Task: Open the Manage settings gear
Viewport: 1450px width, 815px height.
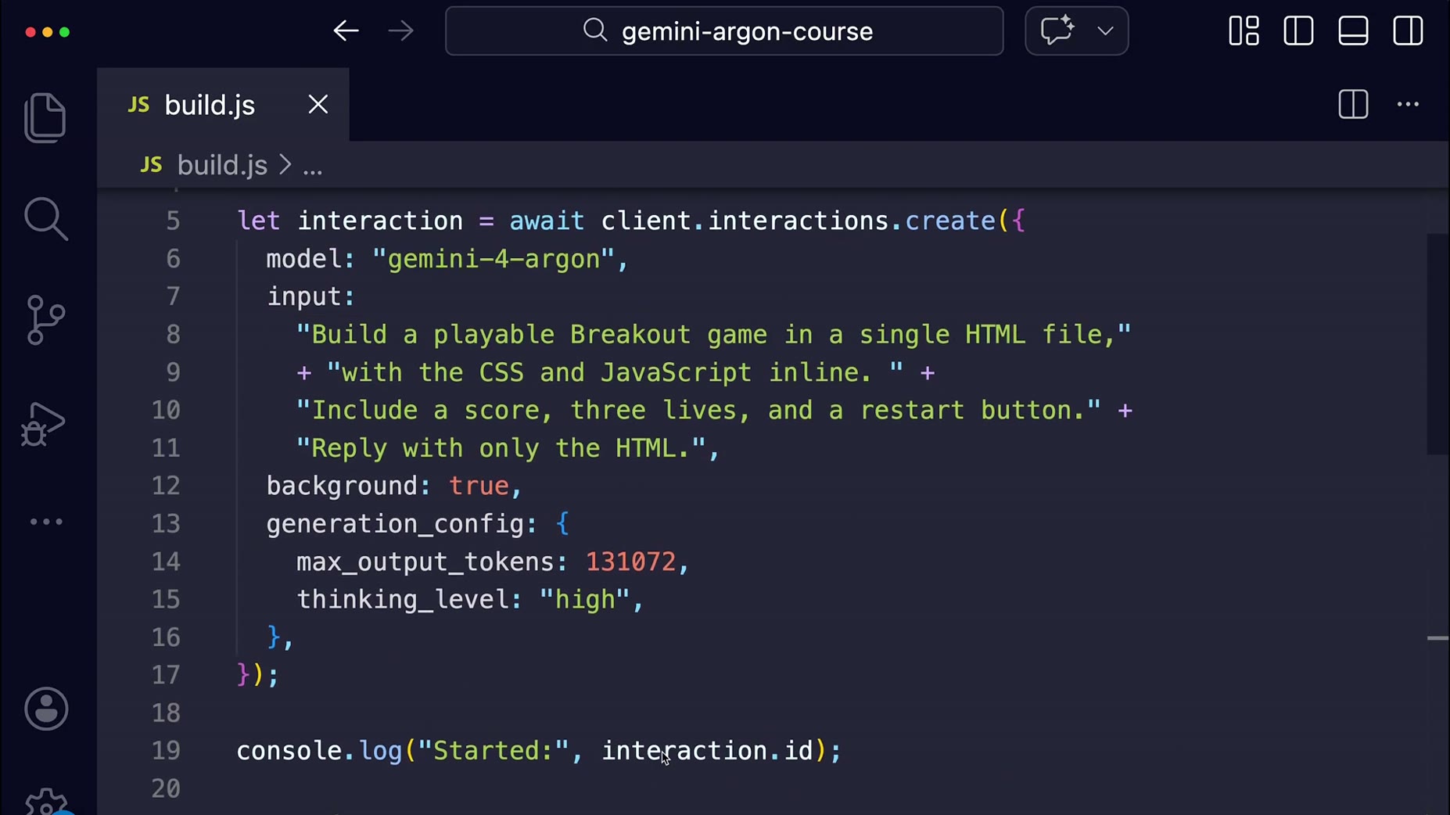Action: pyautogui.click(x=46, y=802)
